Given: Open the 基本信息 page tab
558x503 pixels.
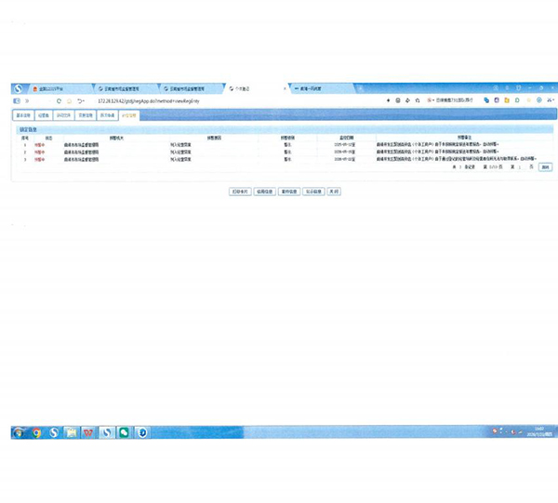Looking at the screenshot, I should [23, 115].
